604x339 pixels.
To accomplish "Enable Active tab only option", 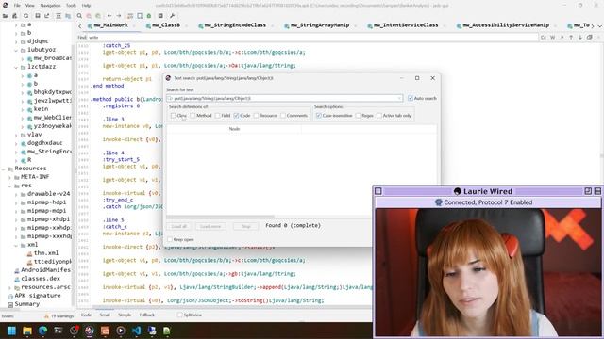I will click(379, 116).
